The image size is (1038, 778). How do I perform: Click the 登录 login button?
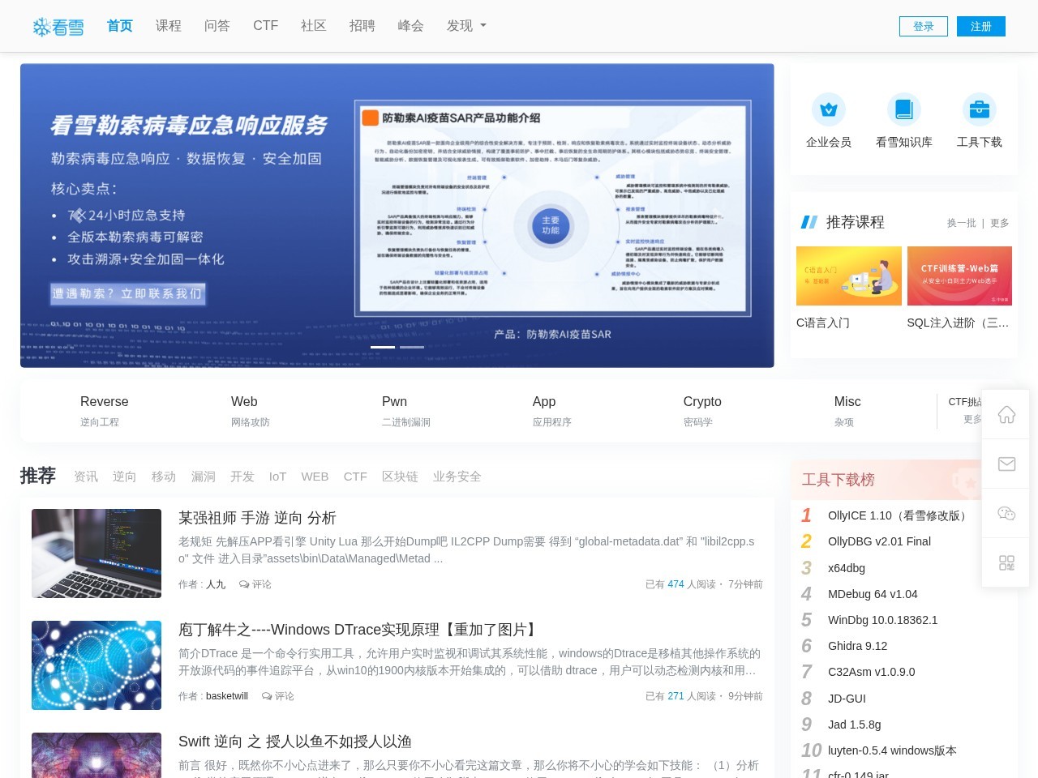[x=923, y=26]
